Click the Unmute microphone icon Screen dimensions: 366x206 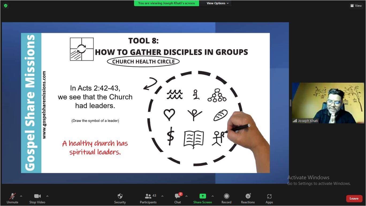click(x=12, y=196)
